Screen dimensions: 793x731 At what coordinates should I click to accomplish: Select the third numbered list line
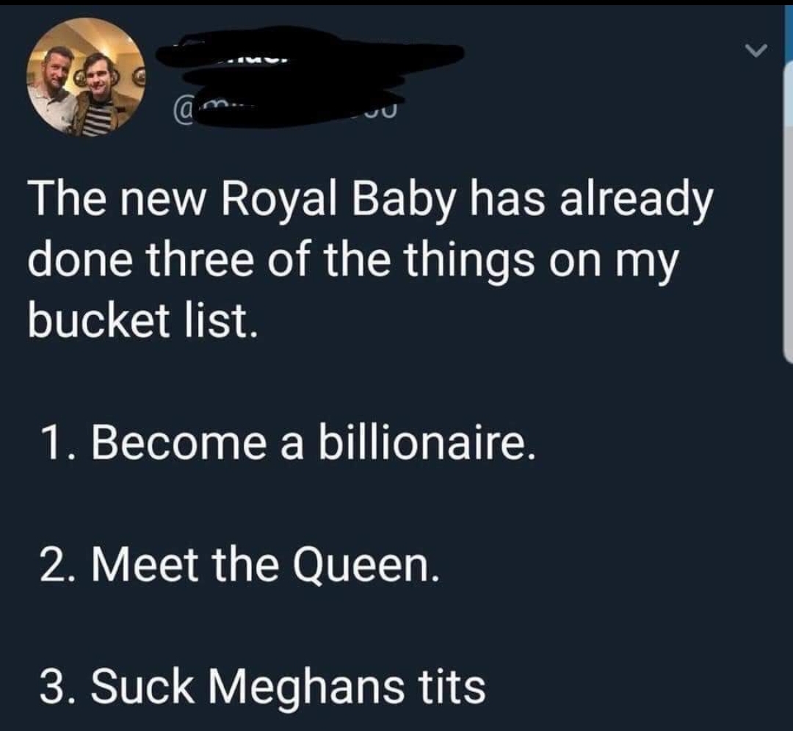(x=262, y=687)
